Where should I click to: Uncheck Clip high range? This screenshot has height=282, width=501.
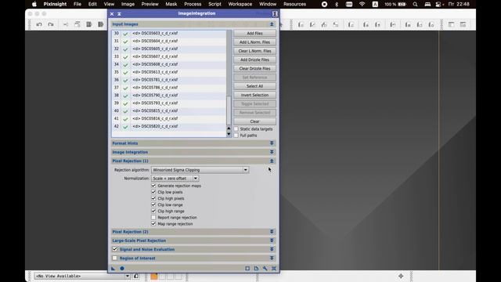153,211
